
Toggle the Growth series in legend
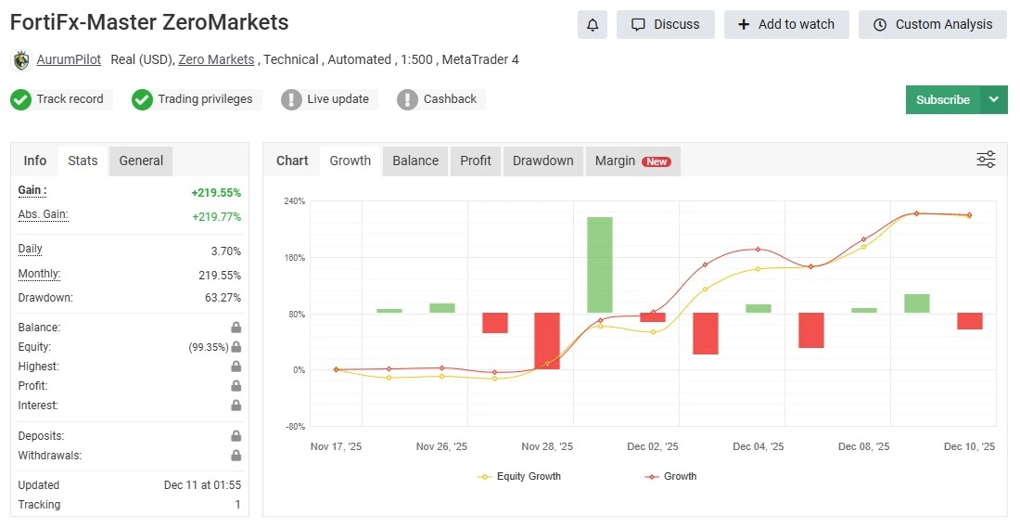point(670,476)
